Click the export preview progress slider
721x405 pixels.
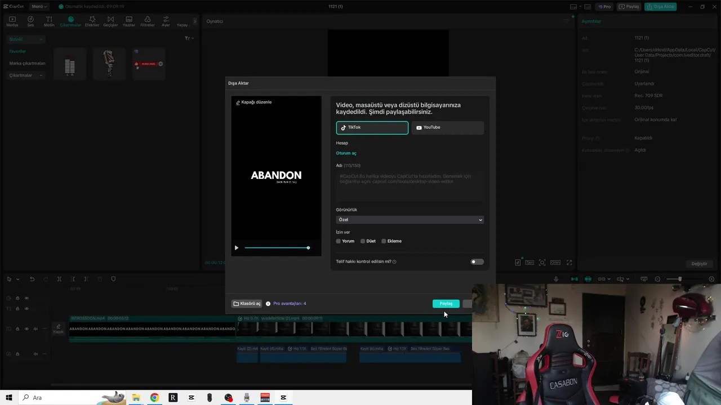pos(277,248)
